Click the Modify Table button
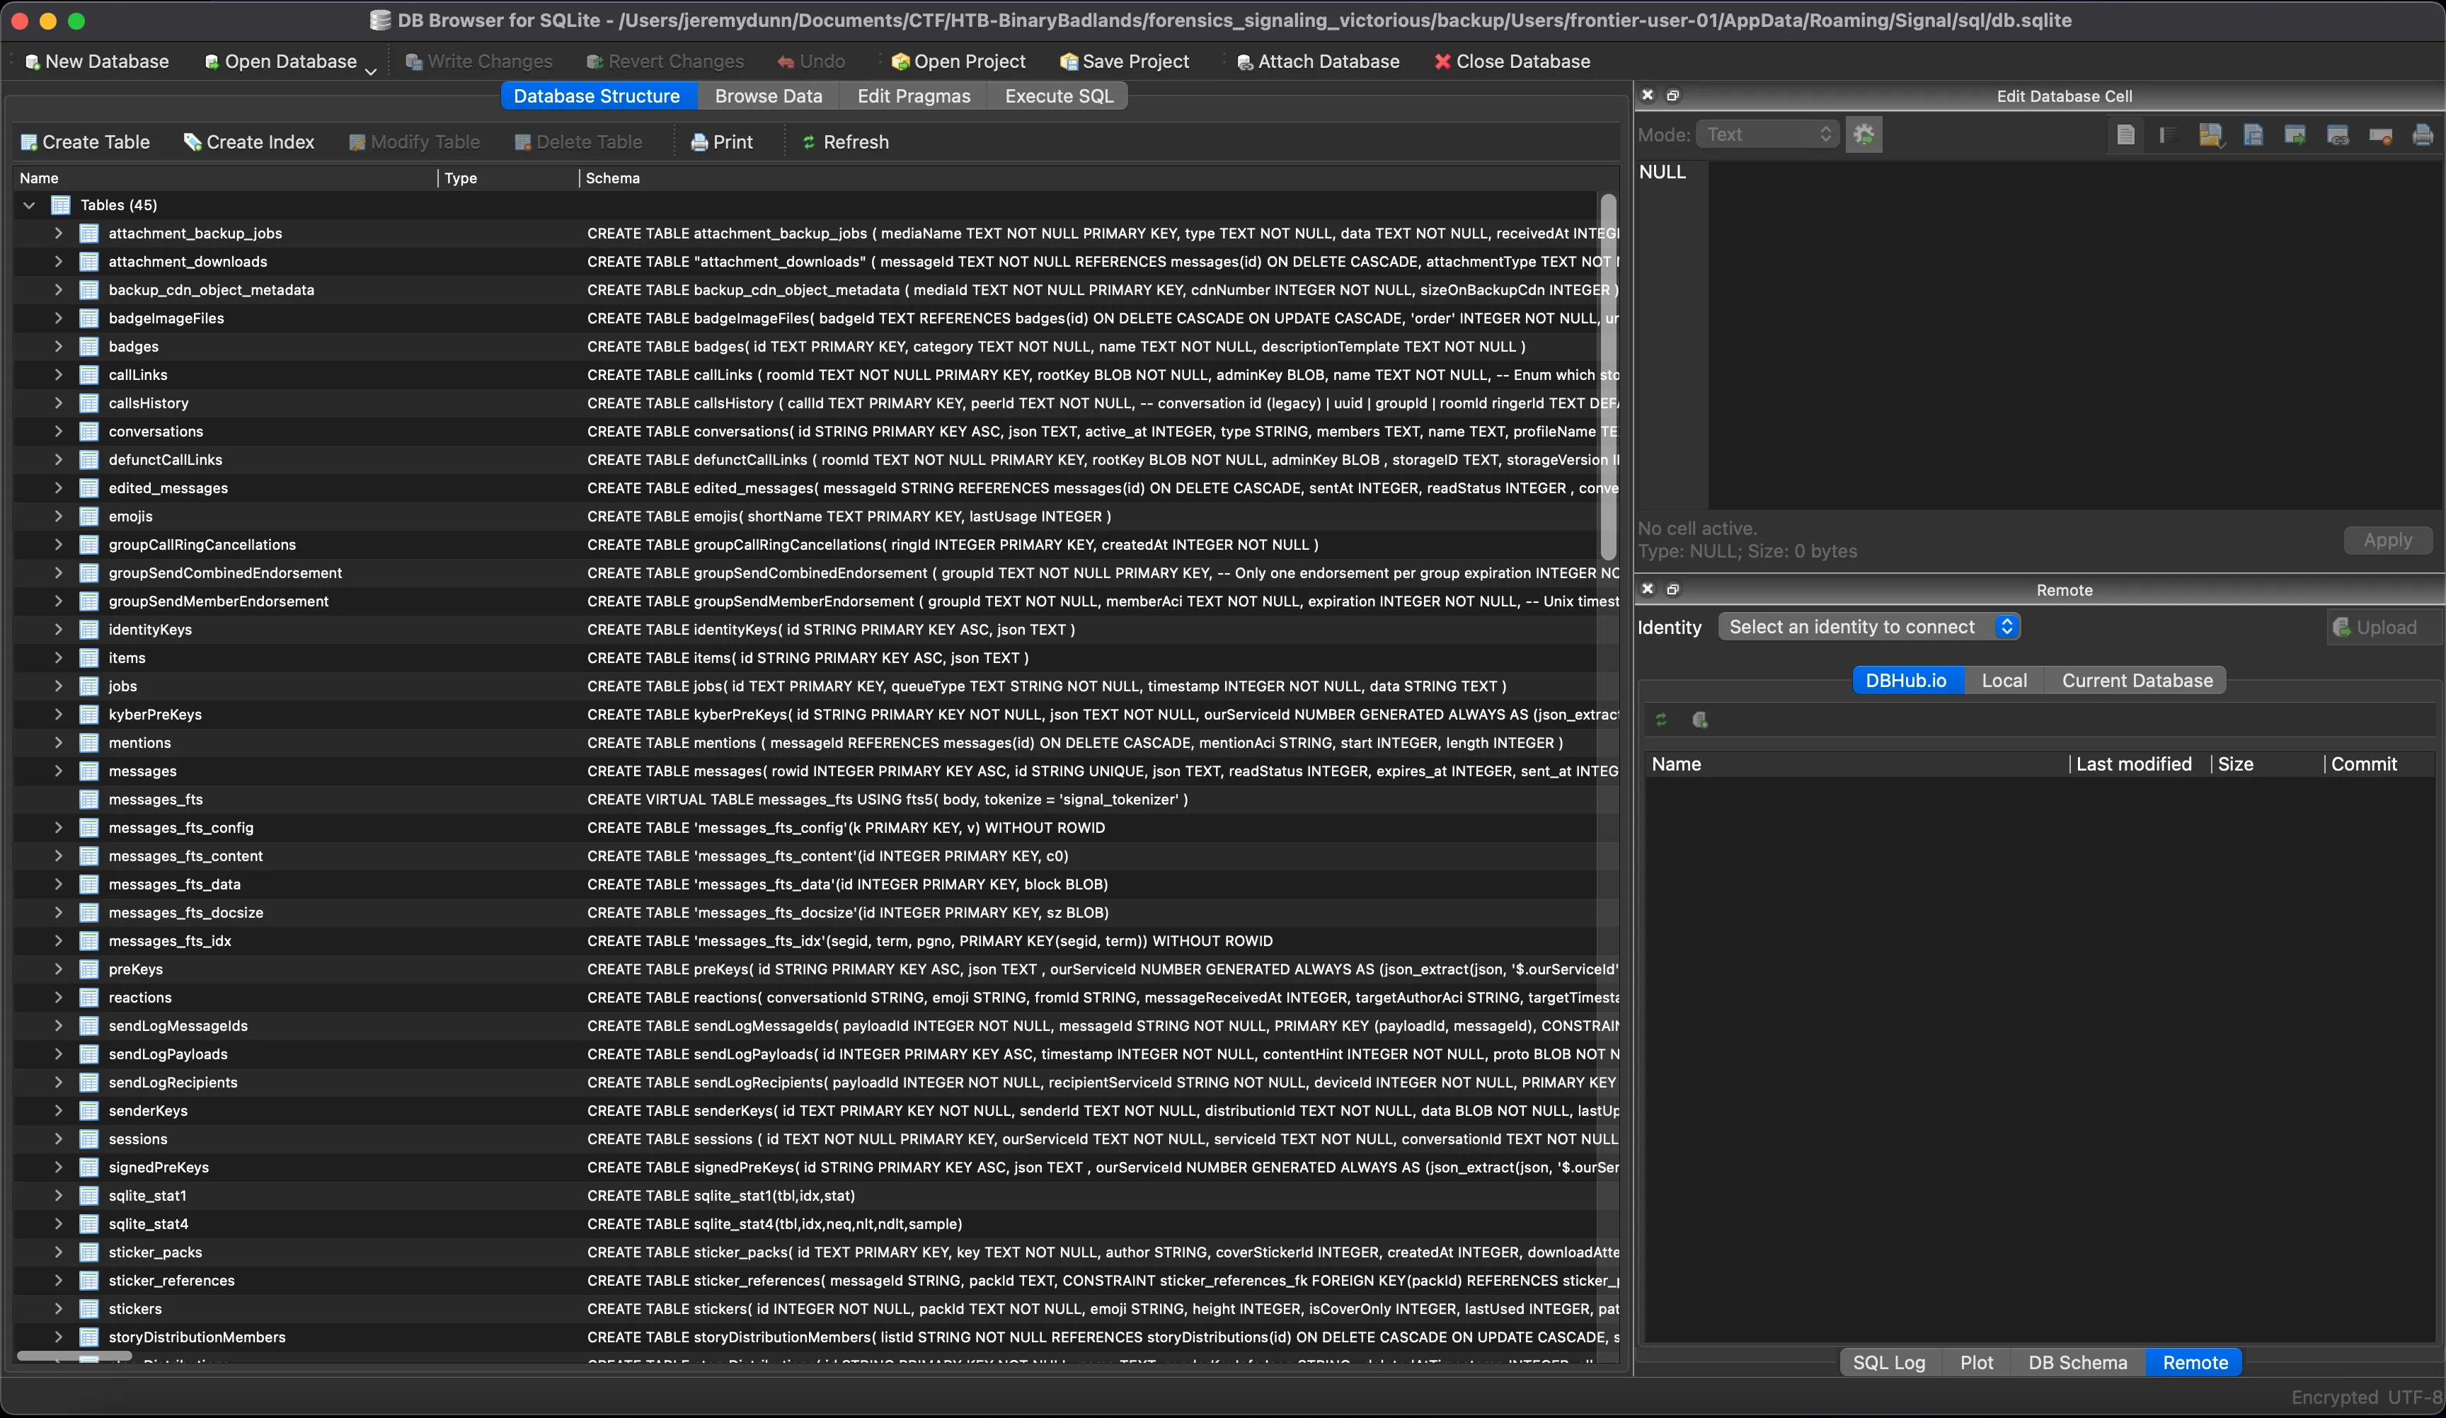This screenshot has height=1418, width=2446. [415, 142]
